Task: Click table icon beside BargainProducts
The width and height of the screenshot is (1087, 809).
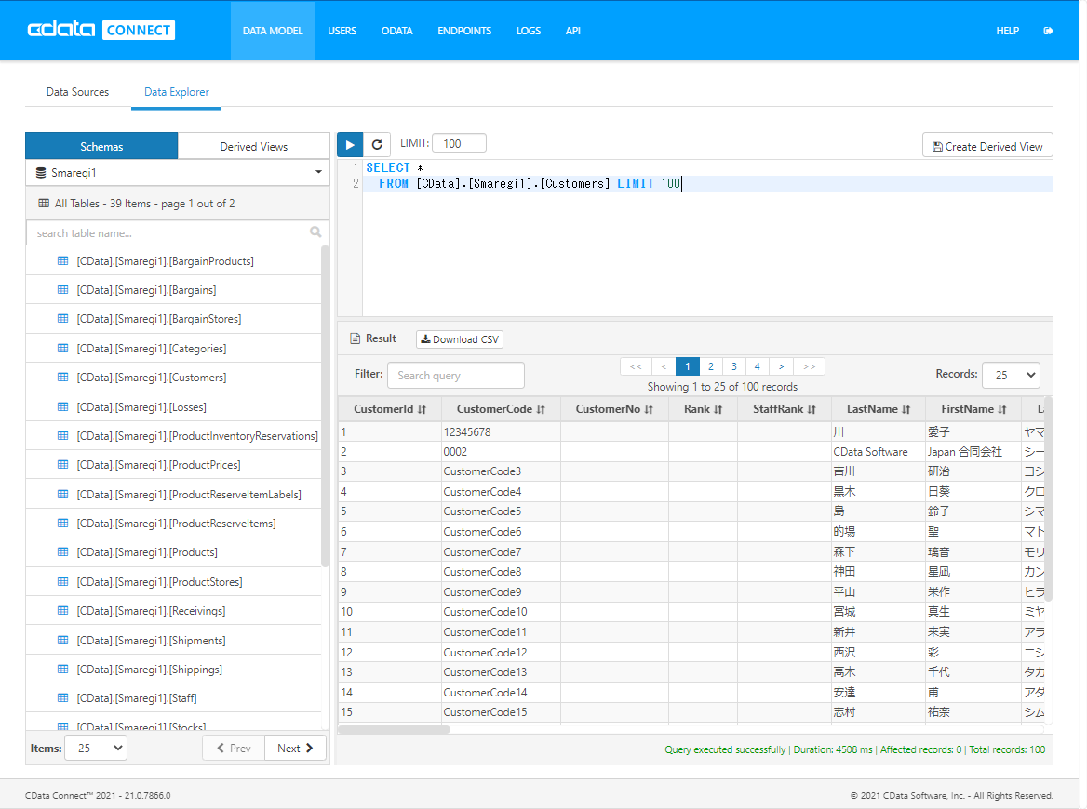Action: (63, 261)
